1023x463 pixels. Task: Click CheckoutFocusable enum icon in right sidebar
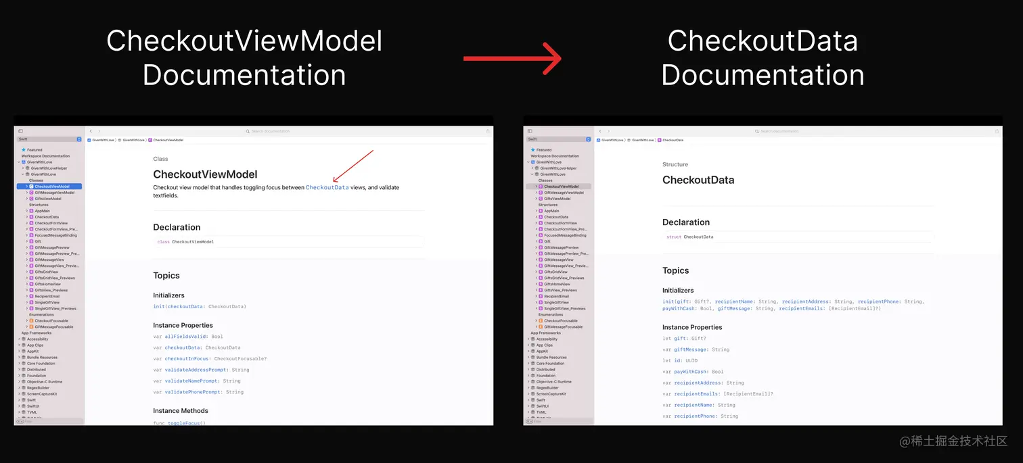(541, 320)
